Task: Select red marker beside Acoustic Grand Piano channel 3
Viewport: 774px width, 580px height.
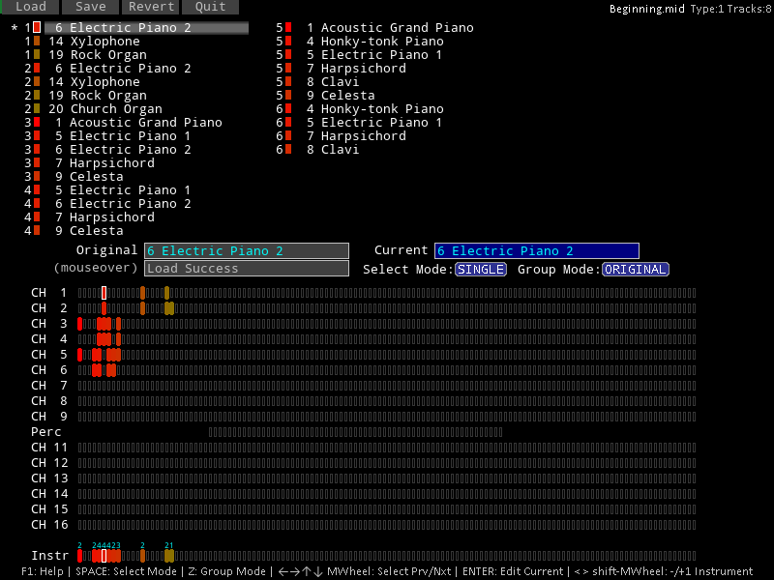Action: (x=37, y=123)
